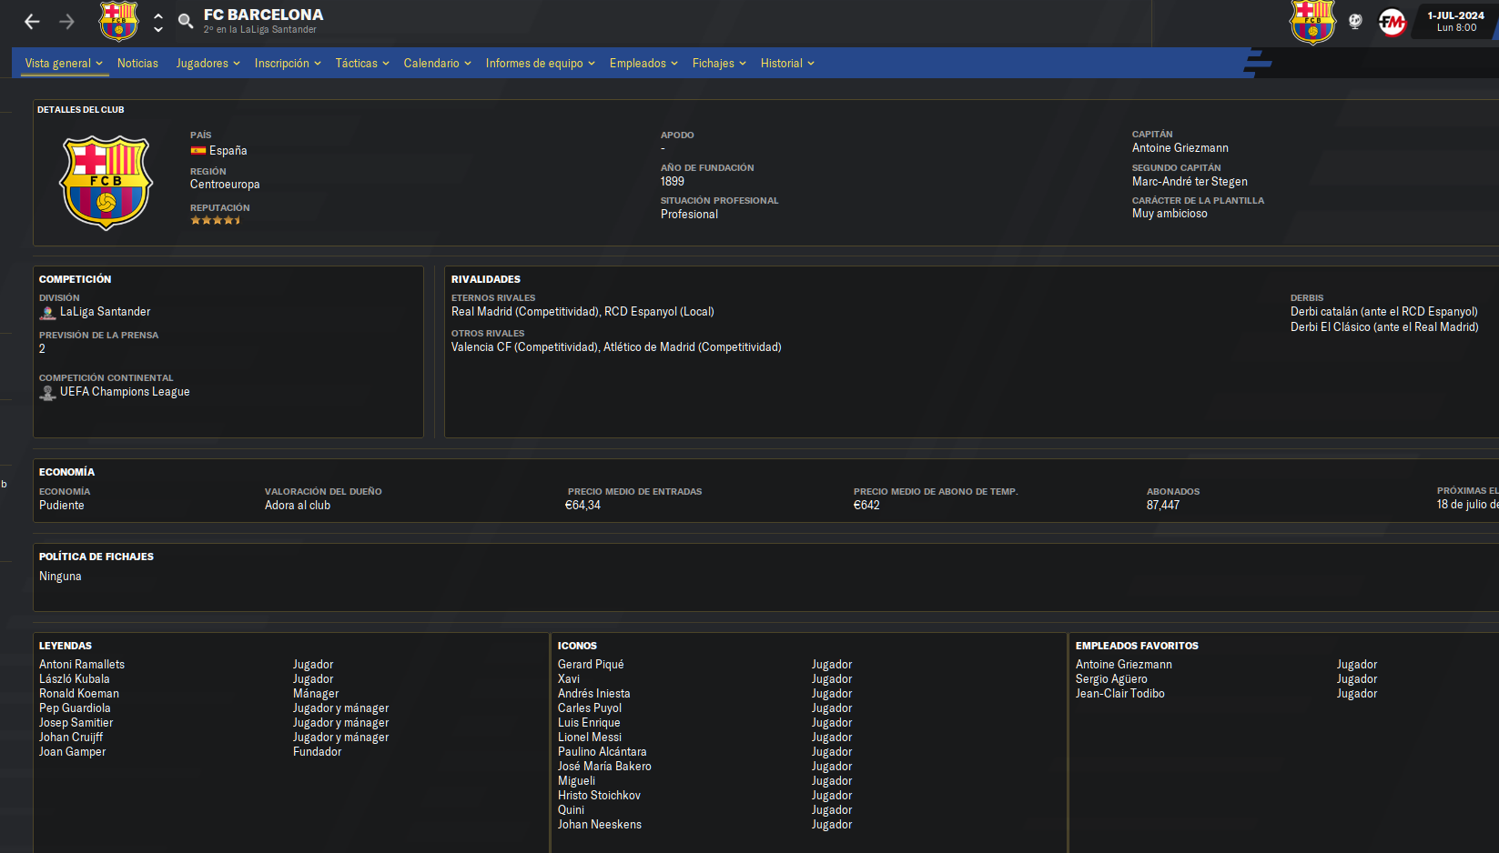Click the FC Barcelona crest beside navigation arrows
Screen dimensions: 1499x853
pyautogui.click(x=118, y=22)
